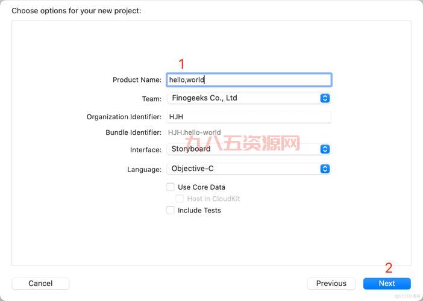Open the Storyboard interface dropdown
The width and height of the screenshot is (423, 301).
point(248,149)
